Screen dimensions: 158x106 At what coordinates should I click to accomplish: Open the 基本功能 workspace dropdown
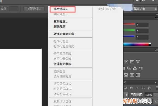(145, 9)
